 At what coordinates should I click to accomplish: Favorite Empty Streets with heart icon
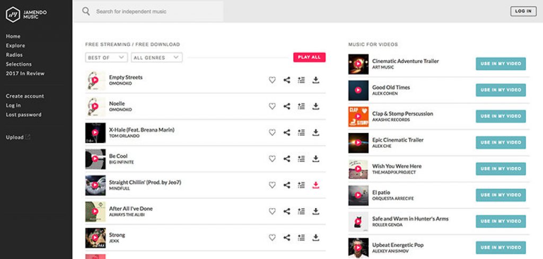tap(272, 80)
